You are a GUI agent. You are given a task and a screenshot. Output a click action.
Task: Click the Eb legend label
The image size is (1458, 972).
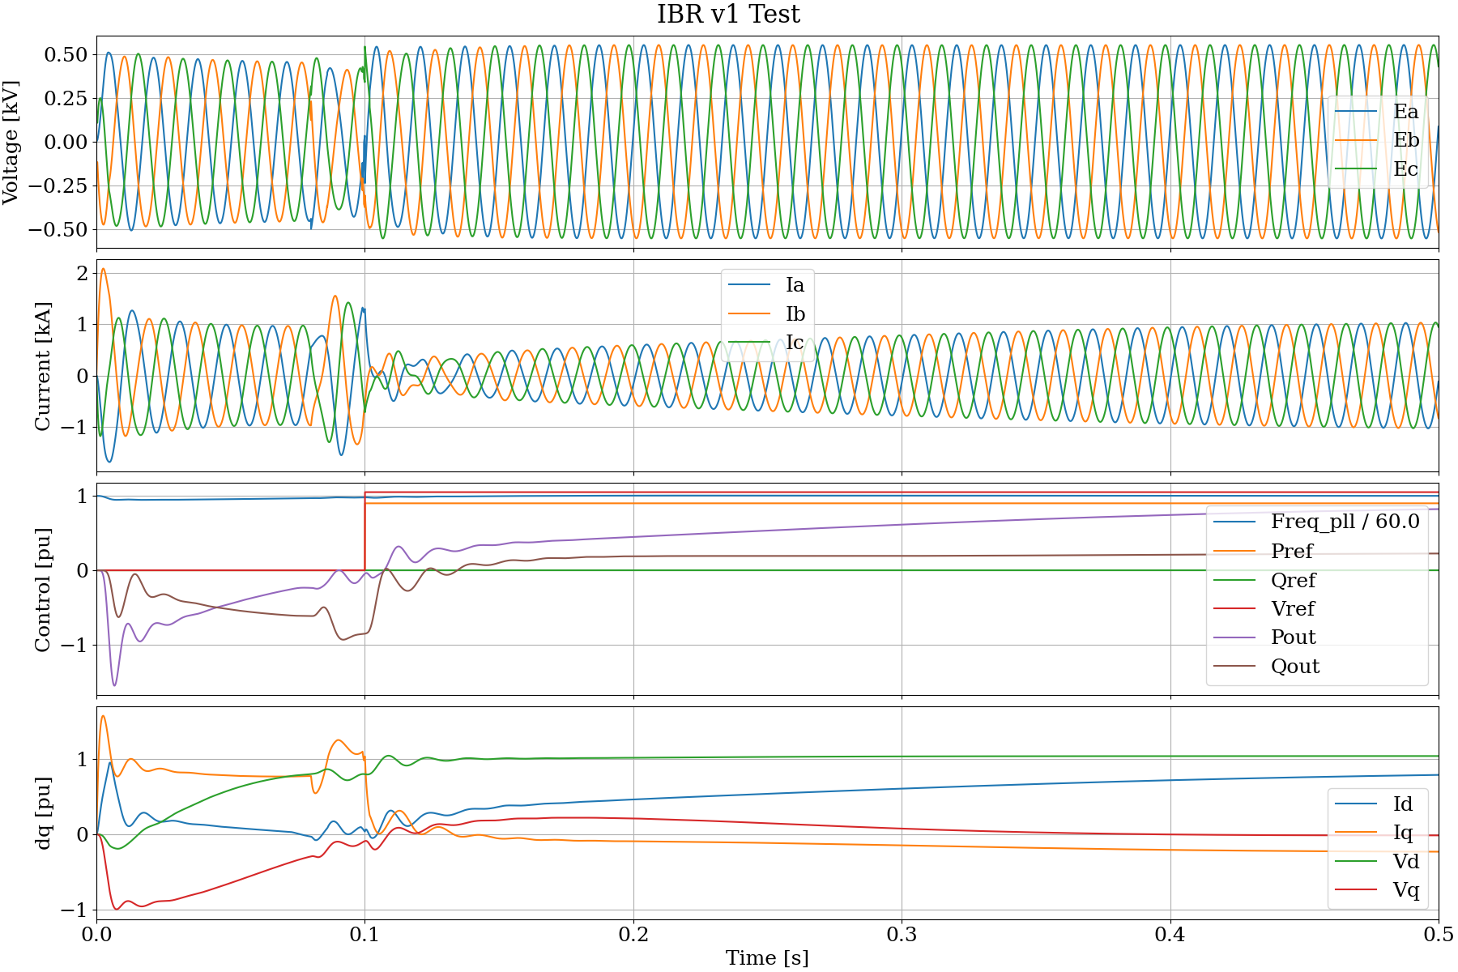(x=1406, y=140)
